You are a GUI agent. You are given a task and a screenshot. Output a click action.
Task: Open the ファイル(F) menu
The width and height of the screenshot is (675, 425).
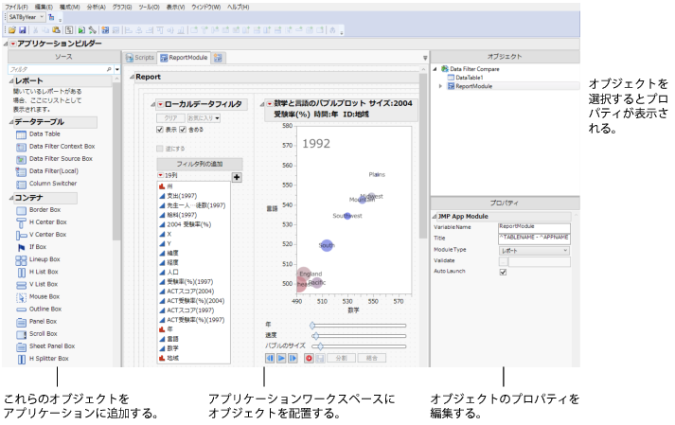16,8
